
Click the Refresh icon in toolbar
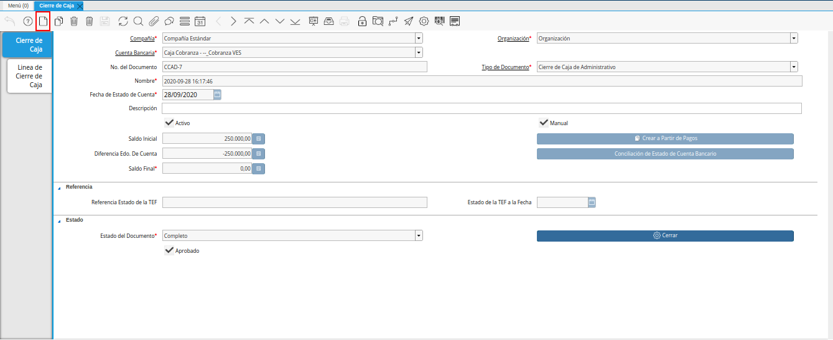[x=123, y=21]
